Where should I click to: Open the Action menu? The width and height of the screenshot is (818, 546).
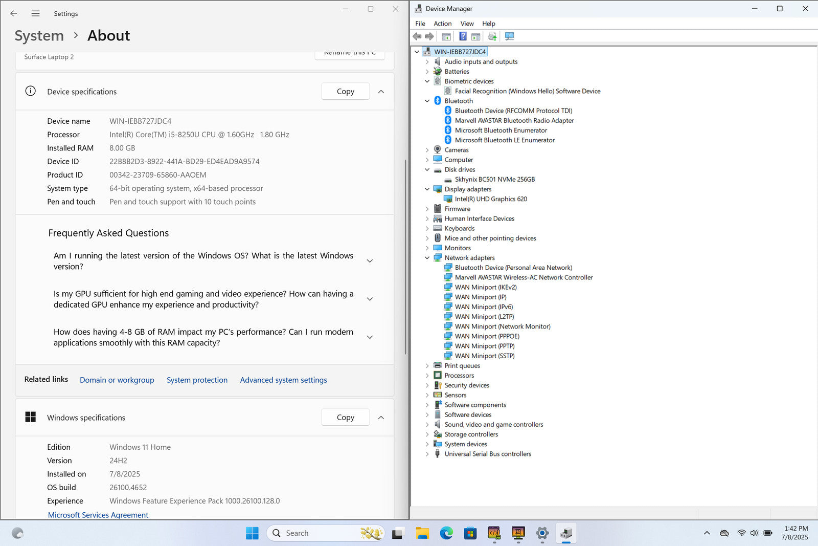point(442,24)
